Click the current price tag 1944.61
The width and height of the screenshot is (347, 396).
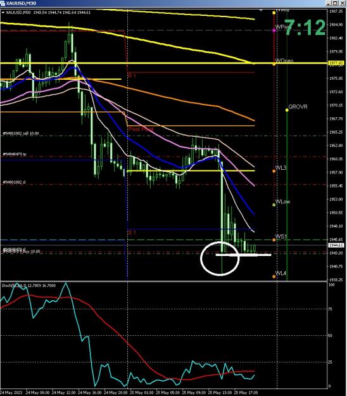point(336,245)
